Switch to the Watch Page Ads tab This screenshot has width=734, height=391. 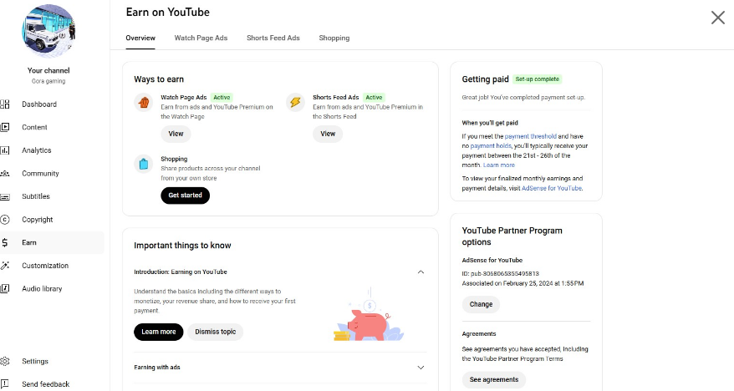pos(201,38)
